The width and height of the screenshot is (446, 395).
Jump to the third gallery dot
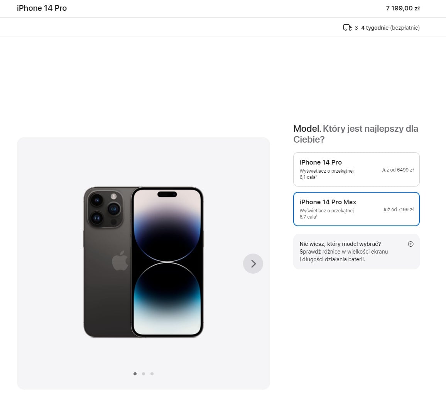[x=152, y=374]
